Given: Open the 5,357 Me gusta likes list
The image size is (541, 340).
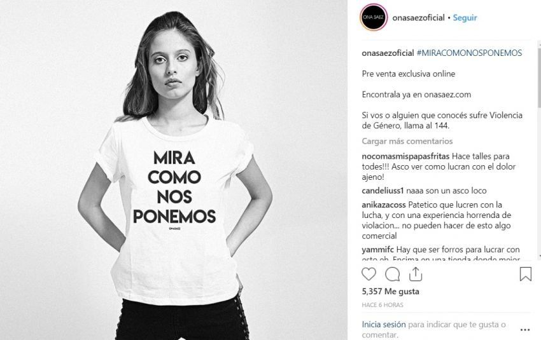Looking at the screenshot, I should click(x=390, y=292).
